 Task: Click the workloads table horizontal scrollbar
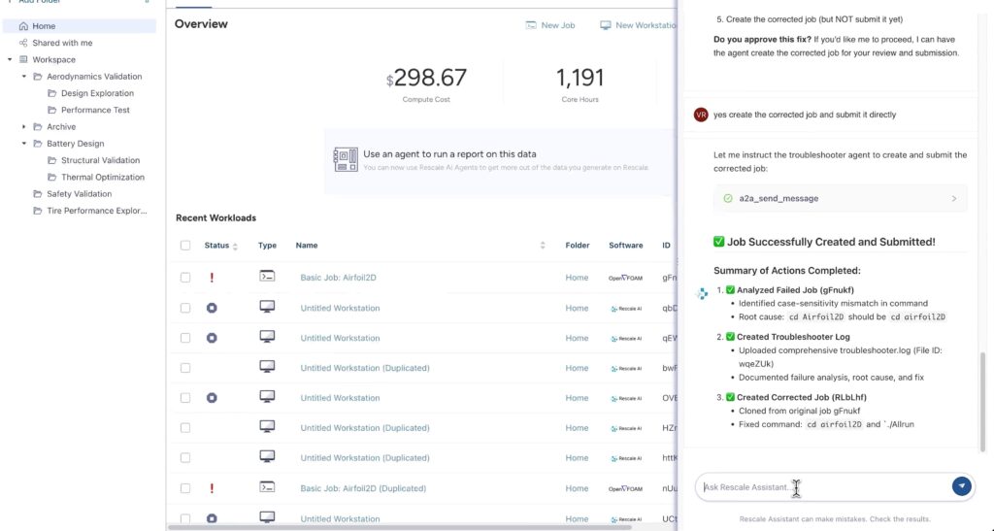coord(399,527)
